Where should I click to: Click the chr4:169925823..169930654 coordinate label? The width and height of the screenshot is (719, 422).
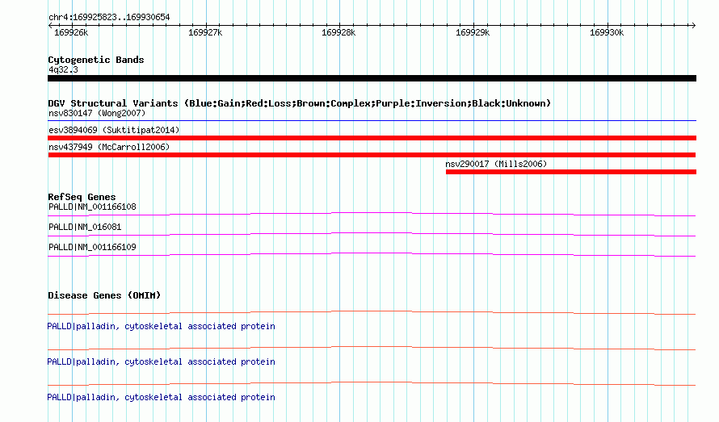pyautogui.click(x=109, y=18)
